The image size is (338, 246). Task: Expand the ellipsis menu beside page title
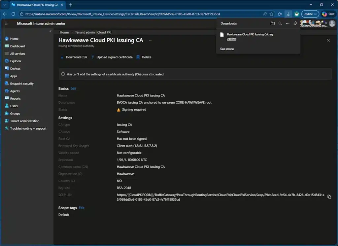(151, 40)
